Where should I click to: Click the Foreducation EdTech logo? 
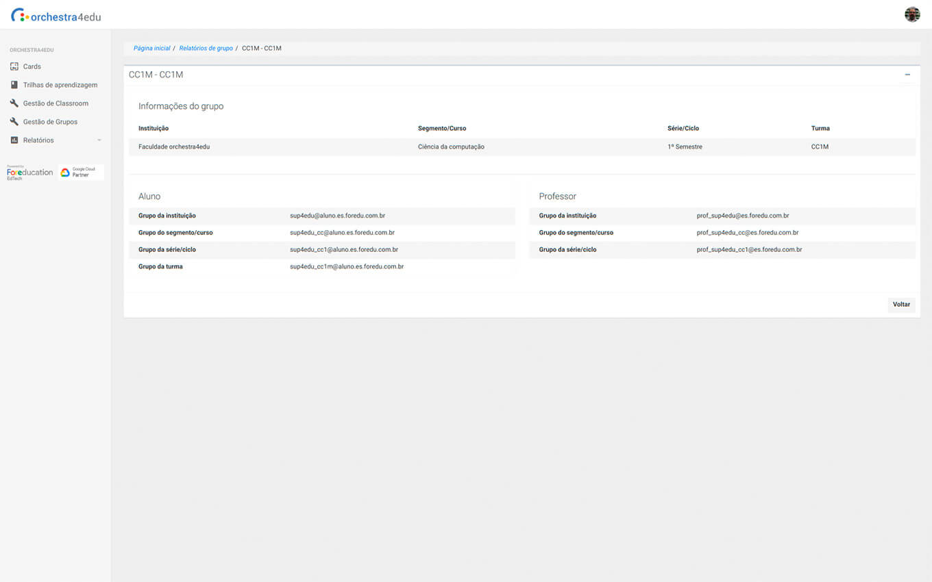[x=29, y=173]
